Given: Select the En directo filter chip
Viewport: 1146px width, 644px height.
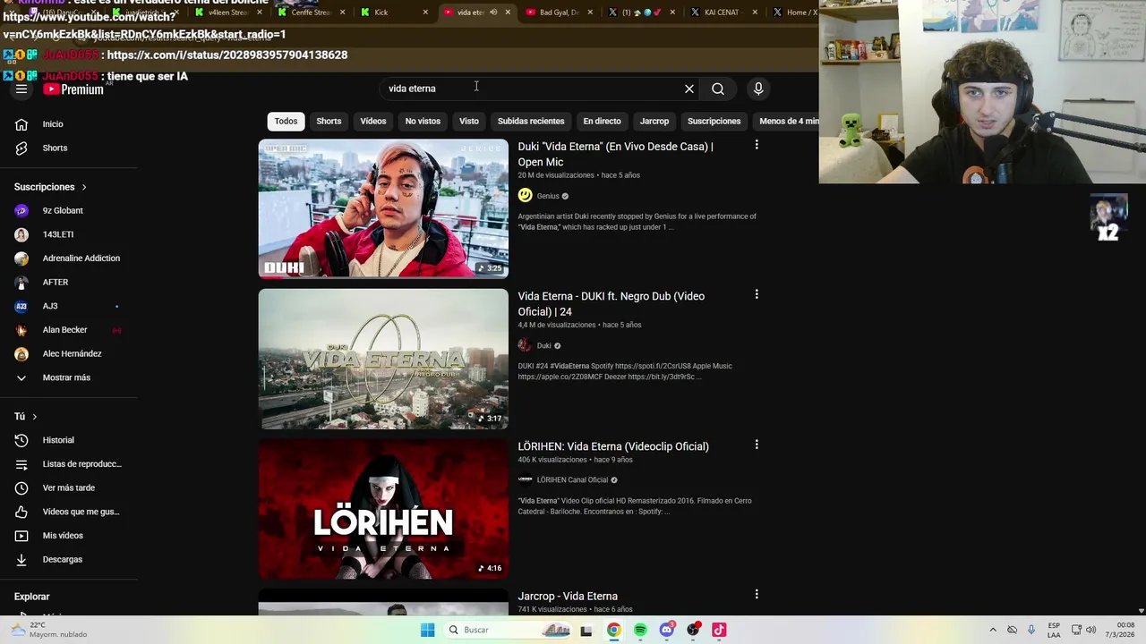Looking at the screenshot, I should (602, 121).
